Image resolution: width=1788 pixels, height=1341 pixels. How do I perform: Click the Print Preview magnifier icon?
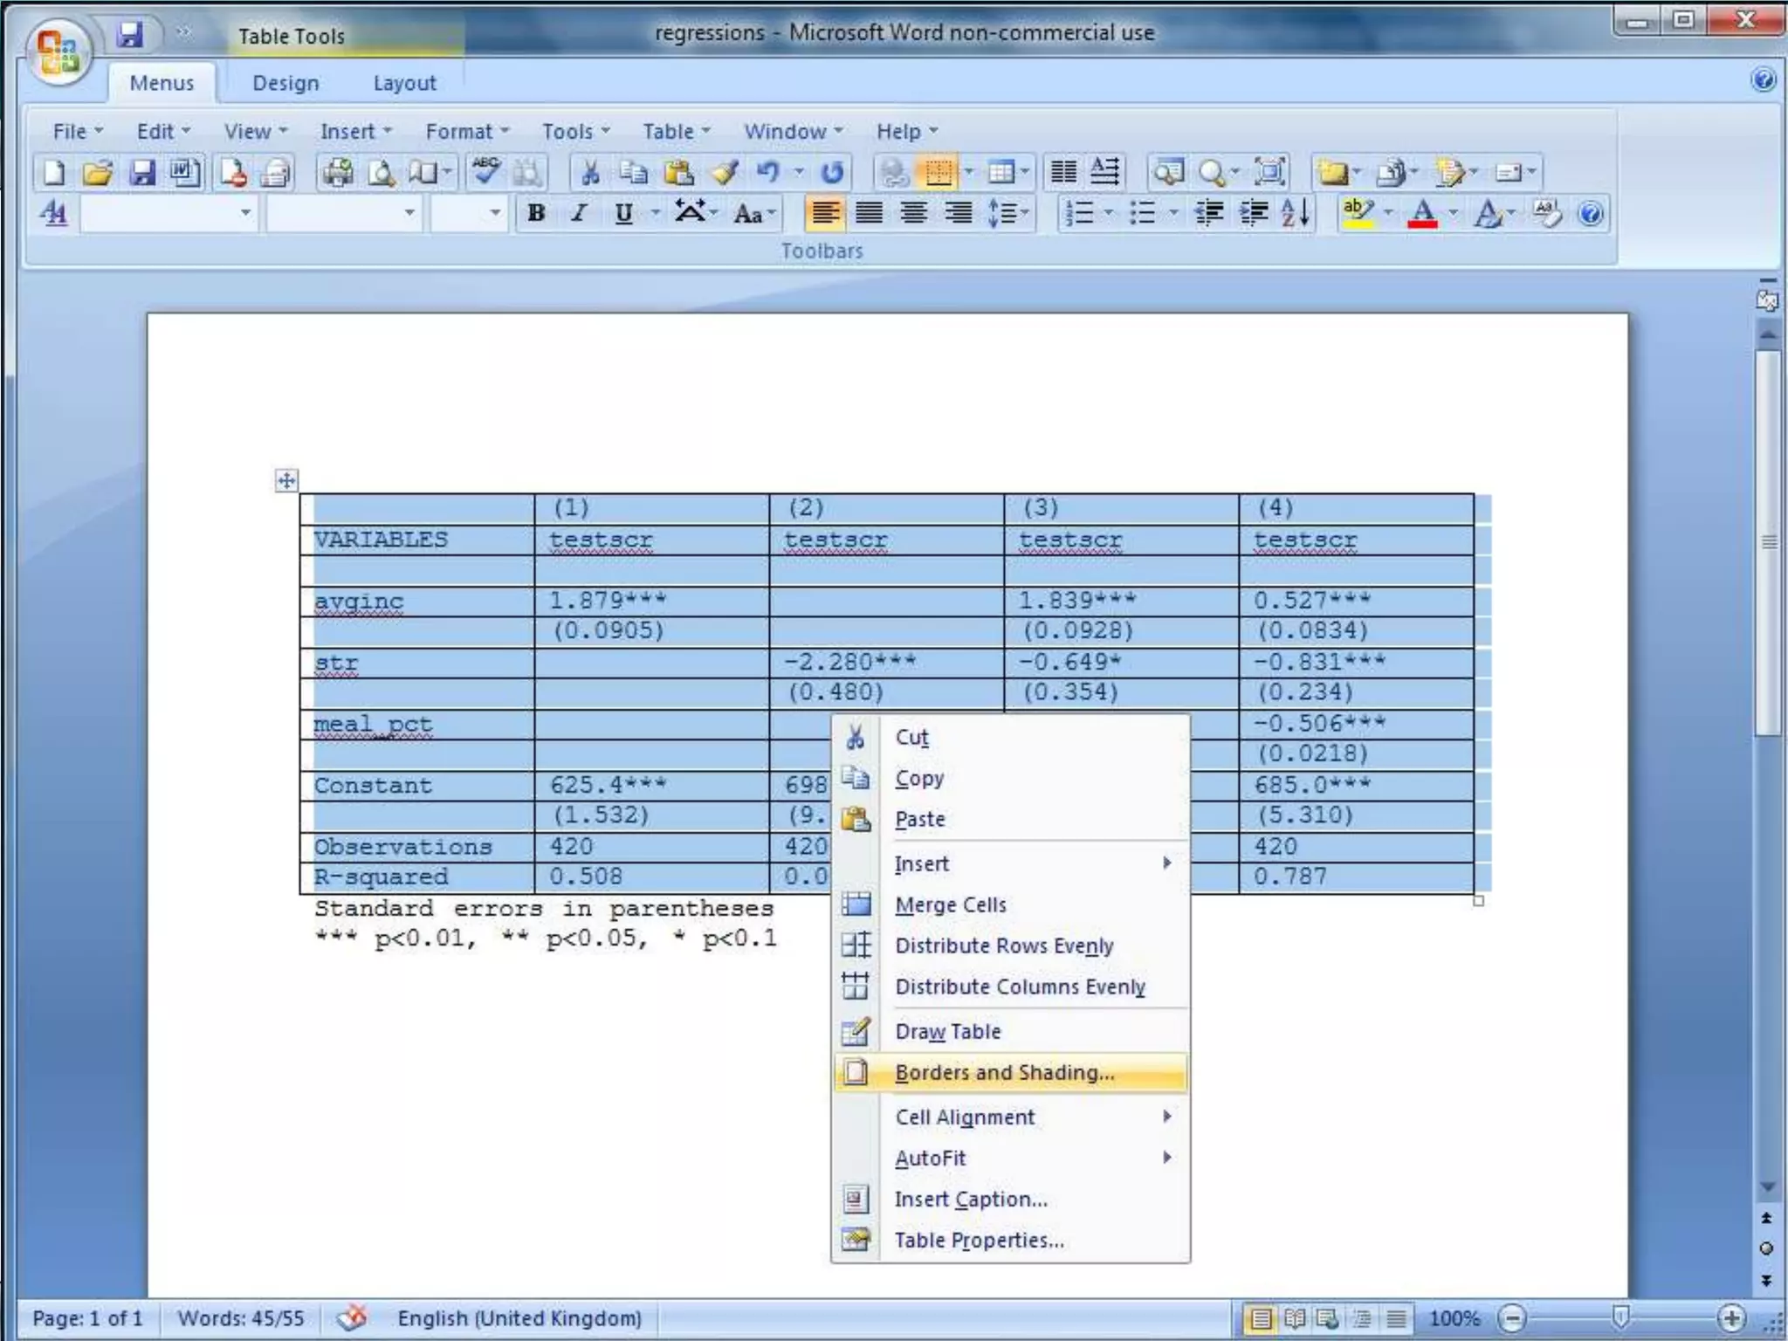pos(381,172)
